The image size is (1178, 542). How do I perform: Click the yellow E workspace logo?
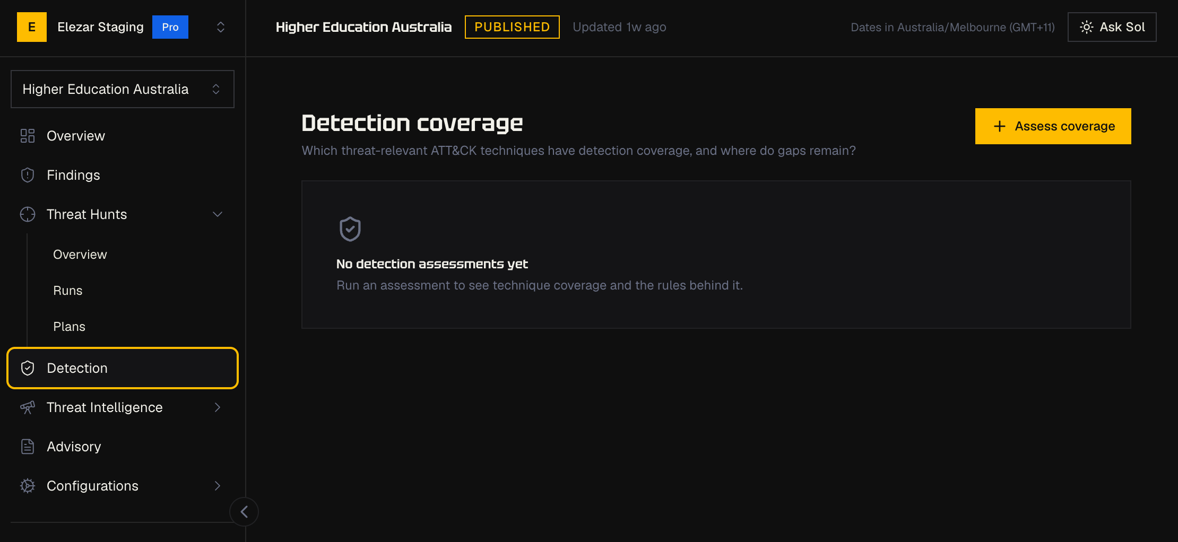click(x=32, y=27)
